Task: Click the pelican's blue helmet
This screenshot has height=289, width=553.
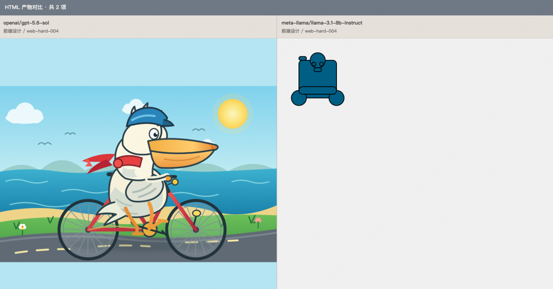Action: pos(149,117)
